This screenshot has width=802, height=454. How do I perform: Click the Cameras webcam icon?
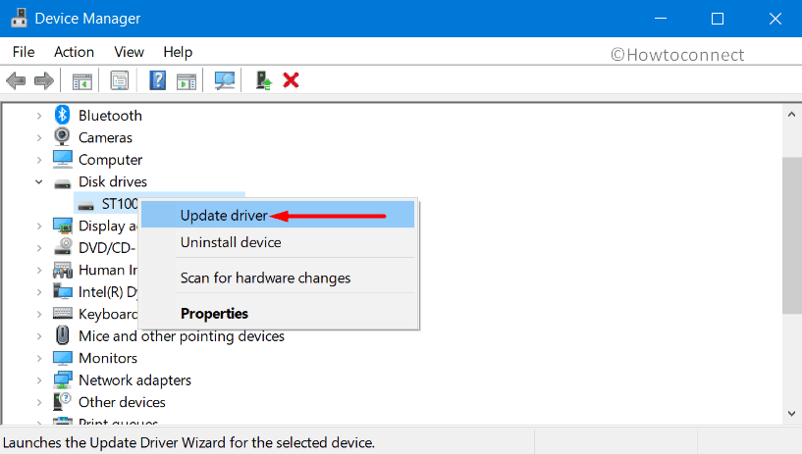62,137
